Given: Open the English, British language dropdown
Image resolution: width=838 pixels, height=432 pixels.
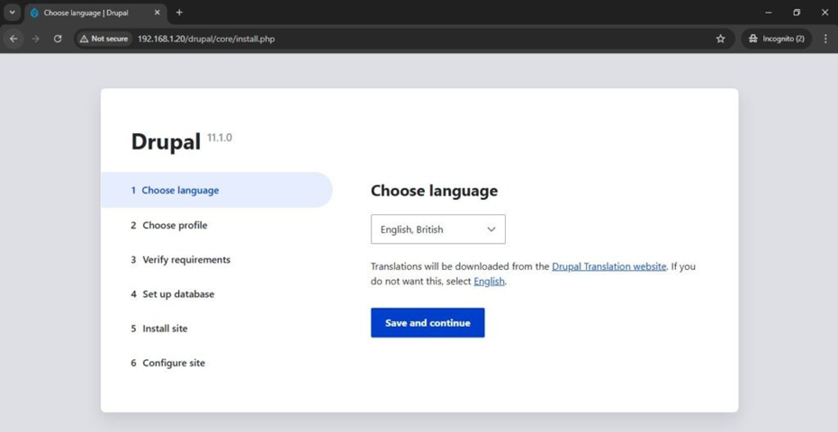Looking at the screenshot, I should [x=437, y=229].
